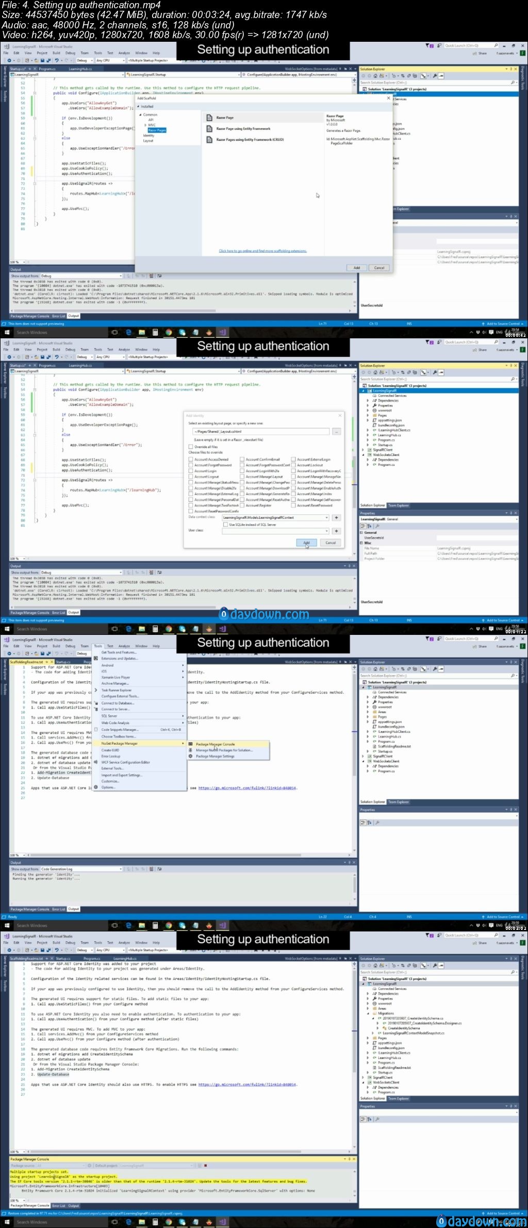Screen dimensions: 528x1228
Task: Open File Explorer from taskbar under Add Scaffold screenshot
Action: [142, 333]
